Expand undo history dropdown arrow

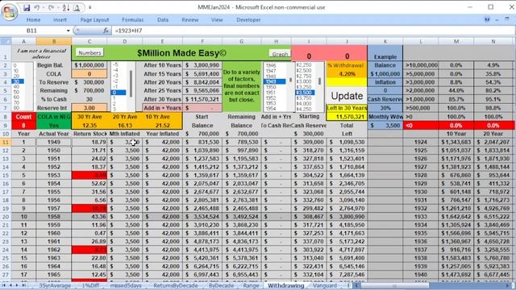(x=44, y=7)
